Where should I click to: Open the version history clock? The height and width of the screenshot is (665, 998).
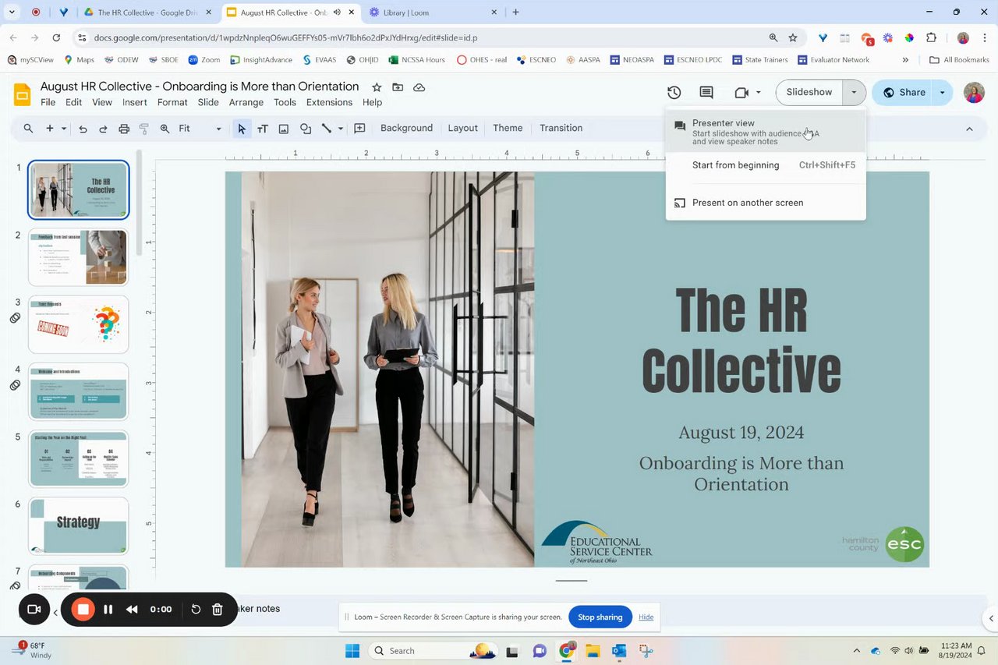[x=674, y=93]
